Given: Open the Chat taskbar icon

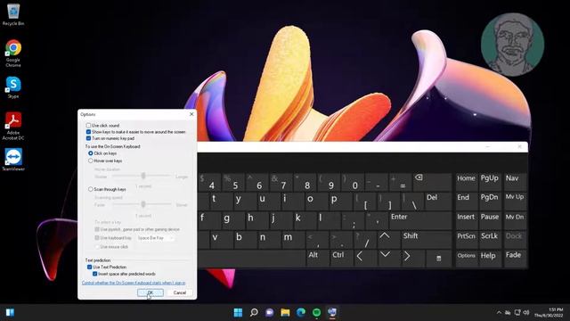Looking at the screenshot, I should point(269,312).
